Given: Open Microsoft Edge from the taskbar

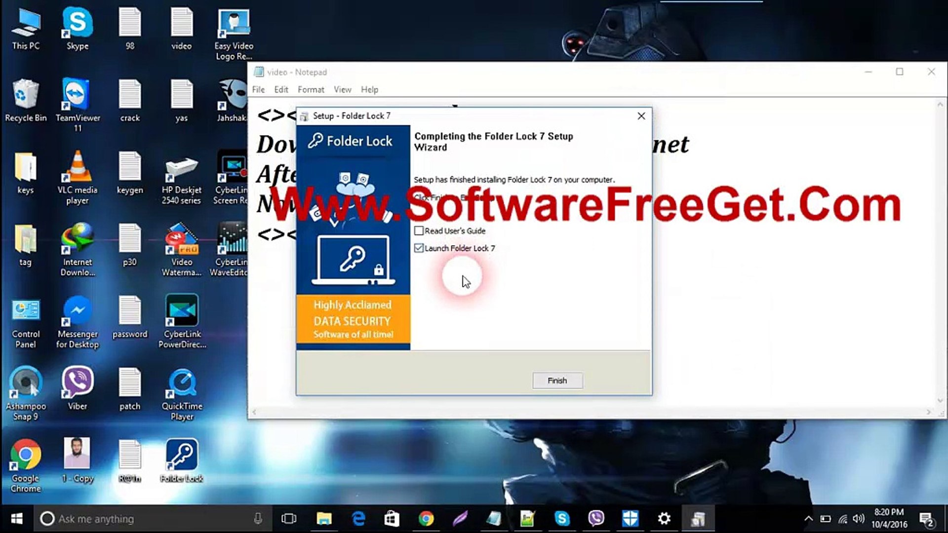Looking at the screenshot, I should click(x=358, y=519).
